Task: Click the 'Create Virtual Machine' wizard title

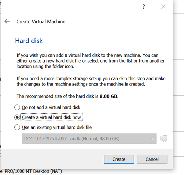Action: coord(41,21)
